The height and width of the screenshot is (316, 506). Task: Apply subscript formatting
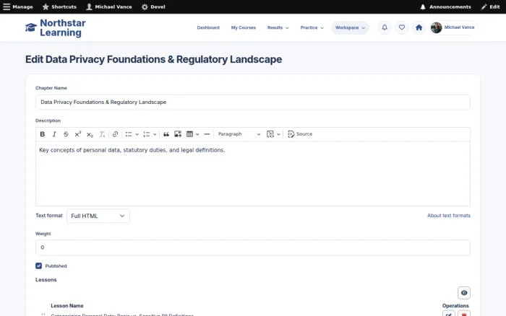[90, 134]
